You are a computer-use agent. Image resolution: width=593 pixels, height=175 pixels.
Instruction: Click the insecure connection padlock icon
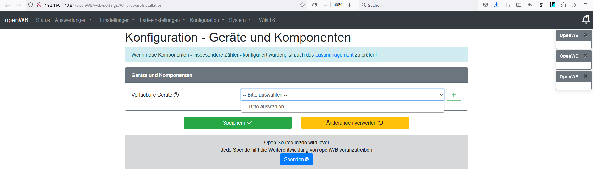39,5
